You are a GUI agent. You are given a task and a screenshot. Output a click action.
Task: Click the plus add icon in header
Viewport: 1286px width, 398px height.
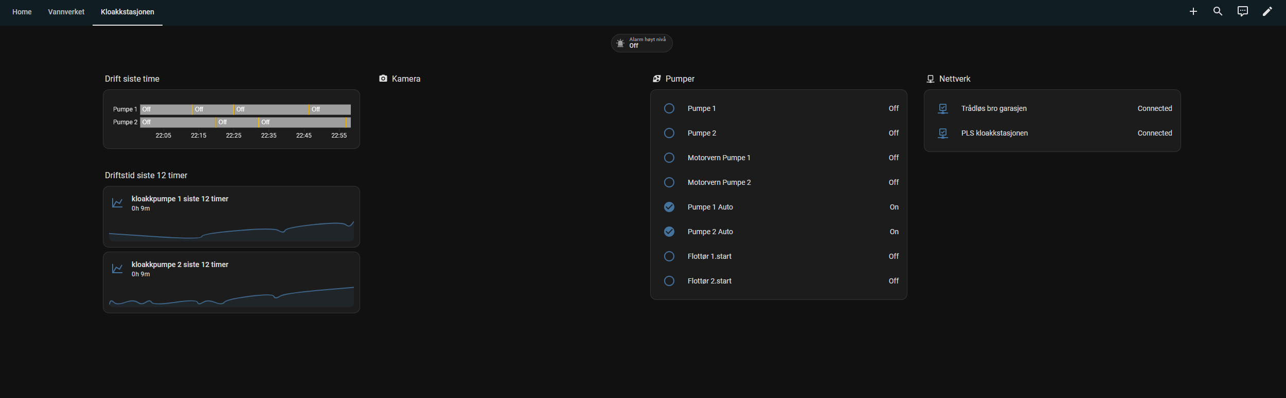[x=1193, y=11]
